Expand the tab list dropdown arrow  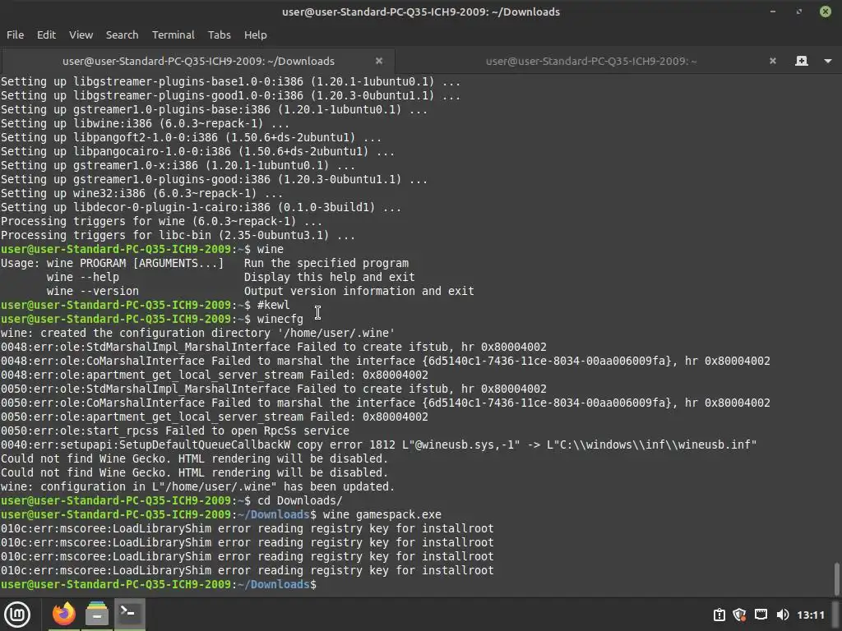(x=828, y=61)
